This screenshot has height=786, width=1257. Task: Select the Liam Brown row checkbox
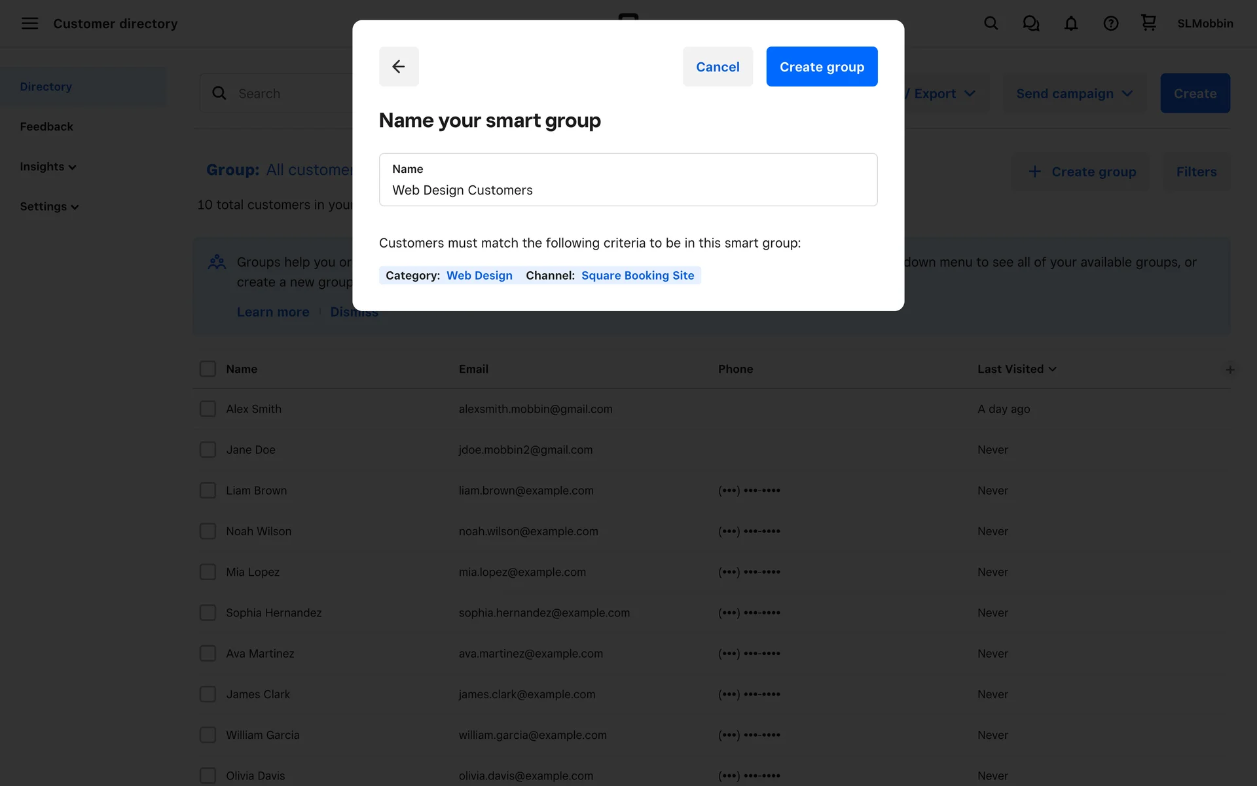point(208,491)
